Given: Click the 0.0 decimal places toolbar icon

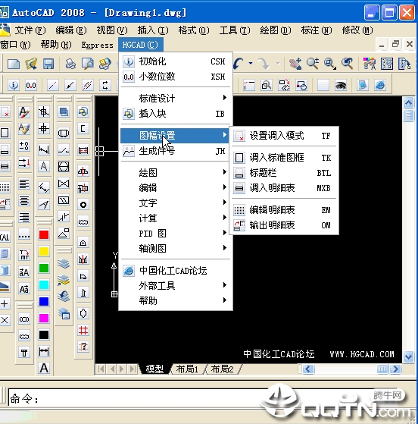Looking at the screenshot, I should click(x=31, y=86).
